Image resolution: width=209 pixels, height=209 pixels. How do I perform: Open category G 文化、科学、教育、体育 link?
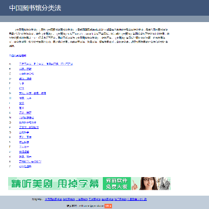33,93
